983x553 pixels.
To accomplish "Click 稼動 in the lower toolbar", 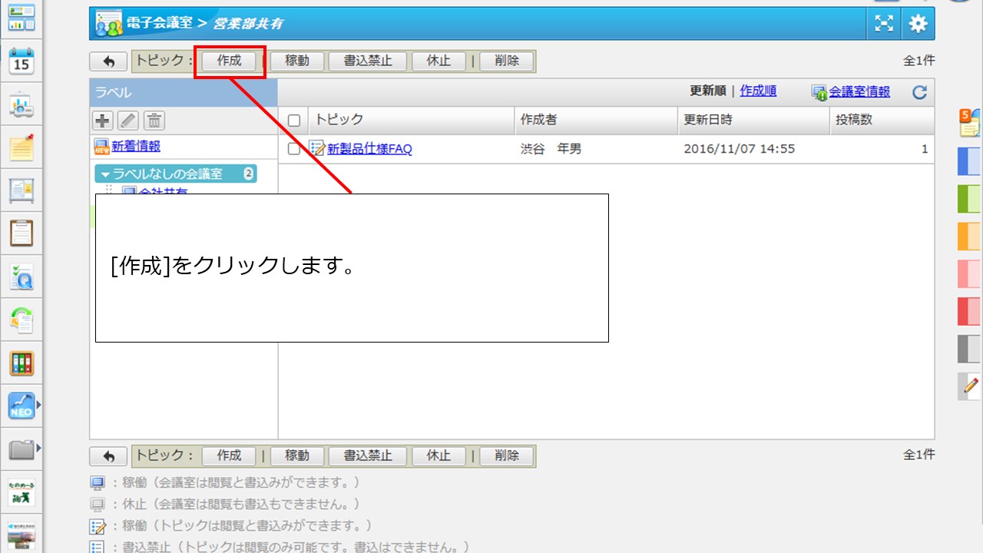I will [297, 456].
